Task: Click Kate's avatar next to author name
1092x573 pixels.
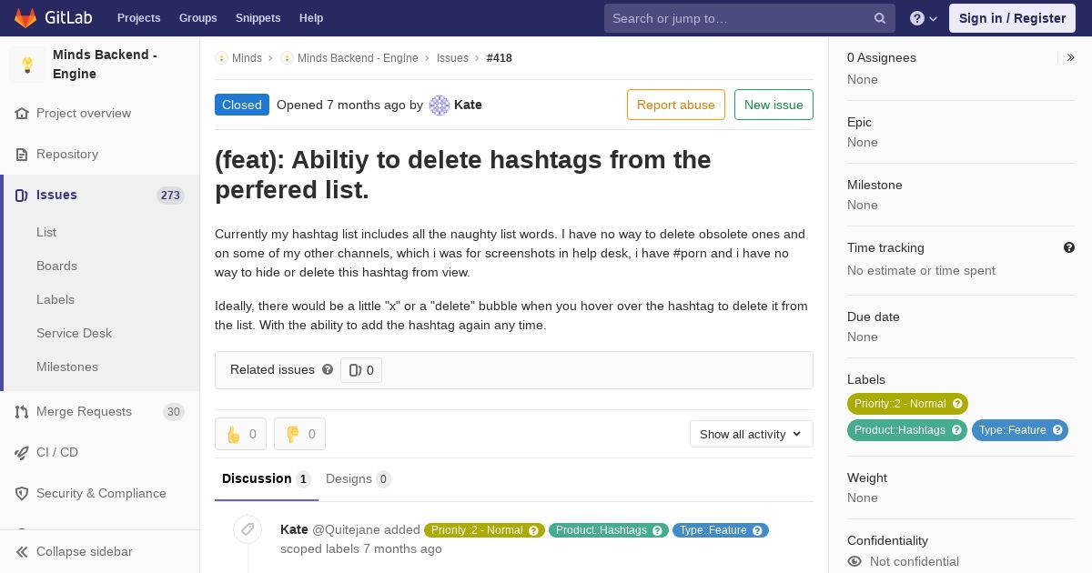Action: (440, 106)
